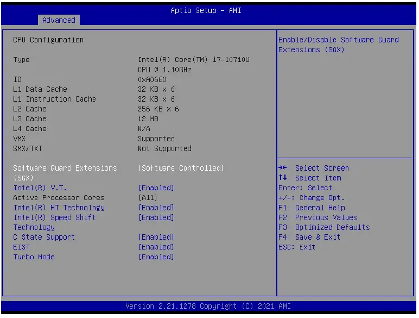Toggle Intel(R) V.T. [Enabled] value
419x318 pixels.
coord(156,188)
